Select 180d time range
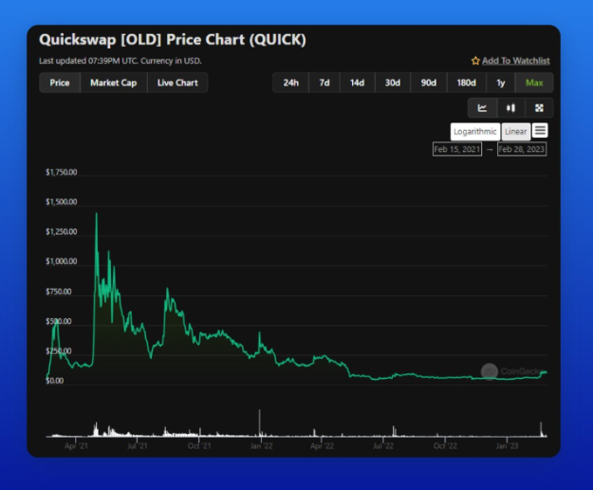 pos(466,83)
